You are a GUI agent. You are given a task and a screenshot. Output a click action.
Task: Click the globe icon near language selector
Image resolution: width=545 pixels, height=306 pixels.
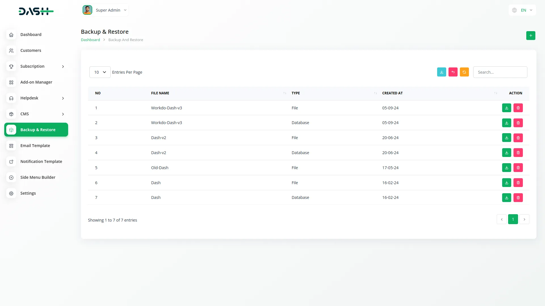[514, 10]
